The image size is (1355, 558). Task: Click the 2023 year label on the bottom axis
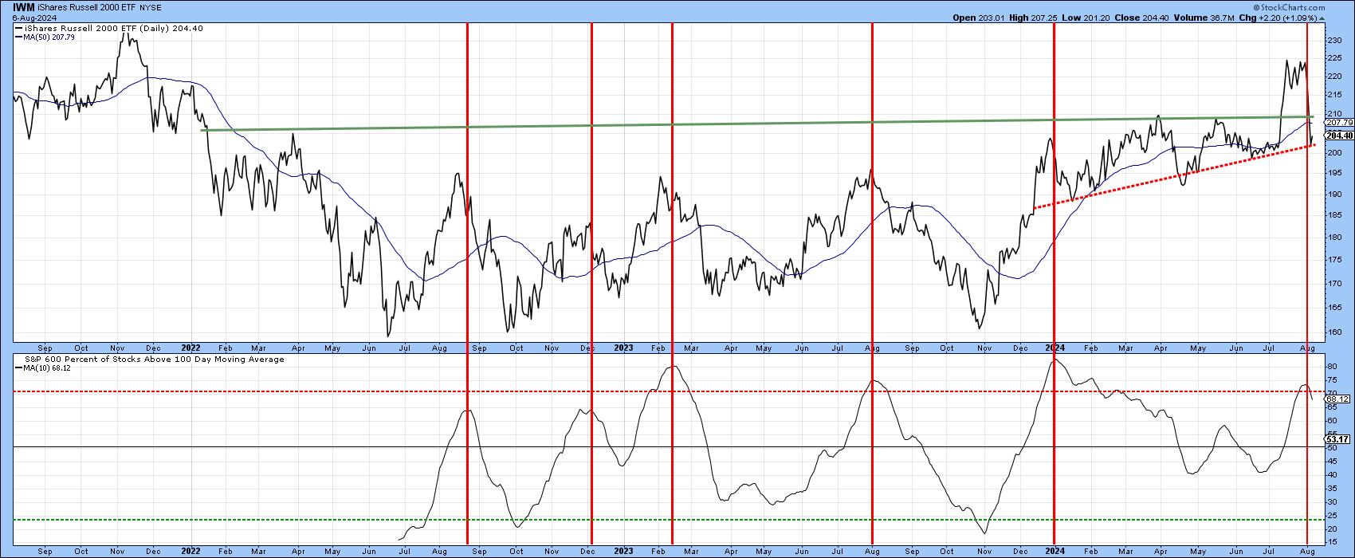(x=623, y=551)
